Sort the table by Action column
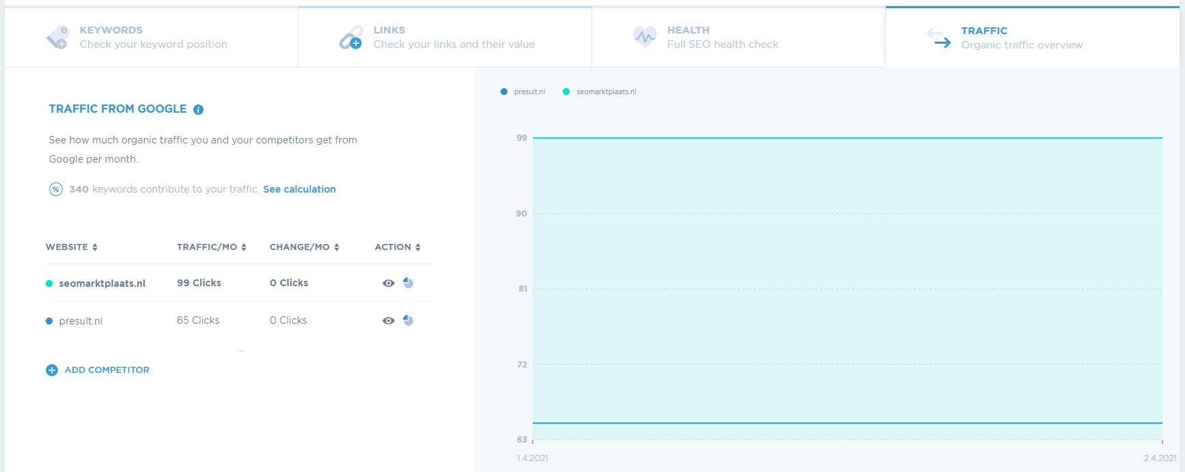1185x472 pixels. click(x=398, y=247)
